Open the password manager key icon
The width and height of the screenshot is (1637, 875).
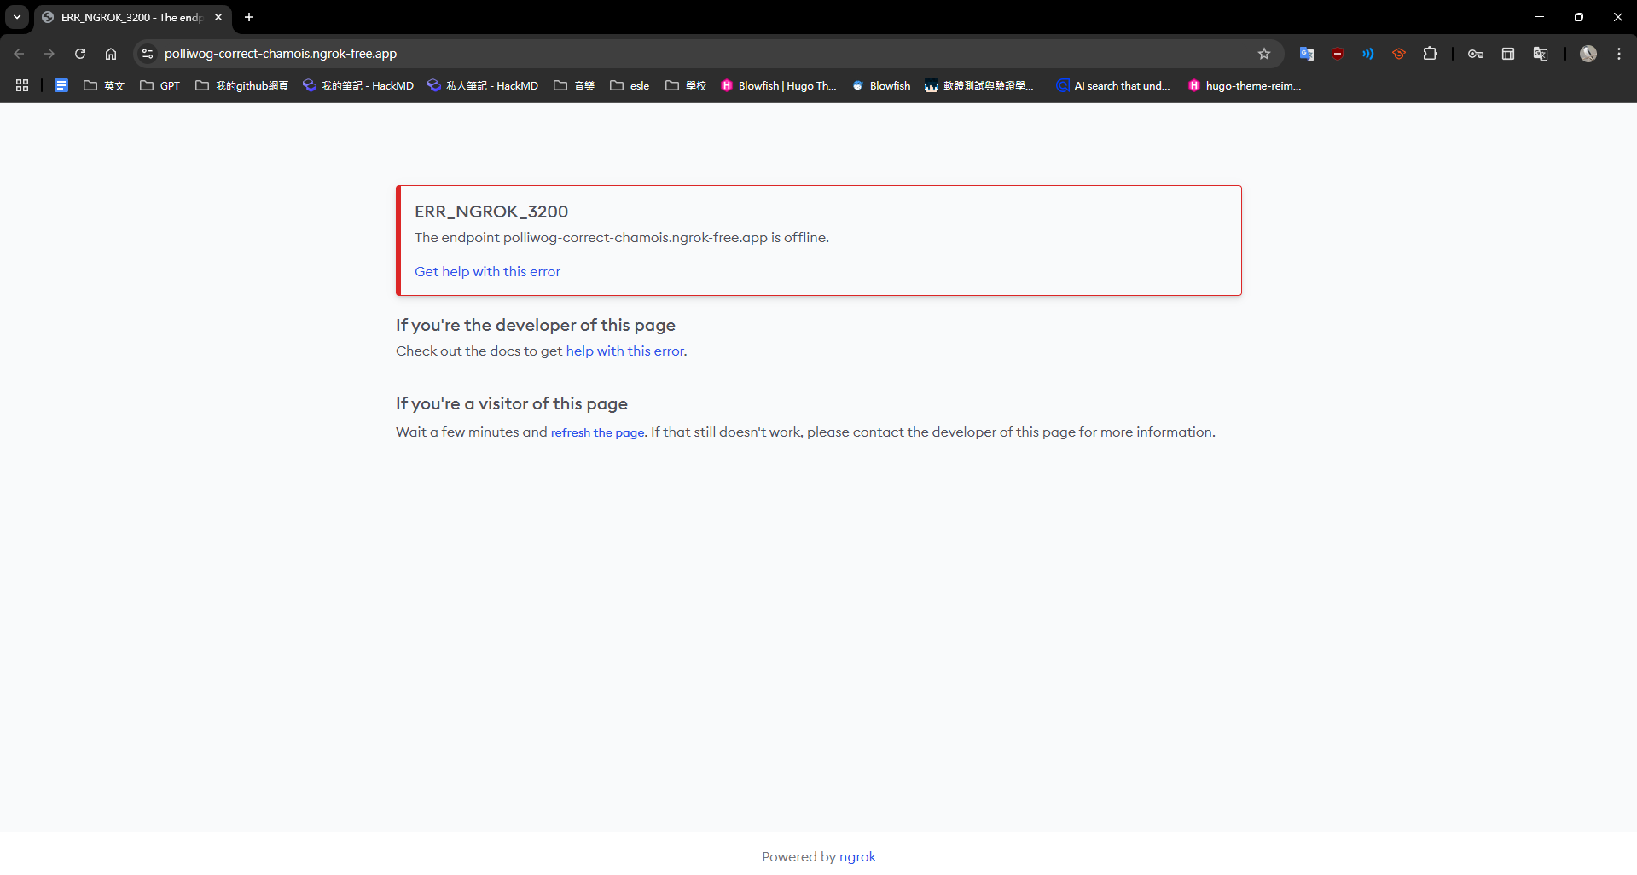(x=1476, y=54)
